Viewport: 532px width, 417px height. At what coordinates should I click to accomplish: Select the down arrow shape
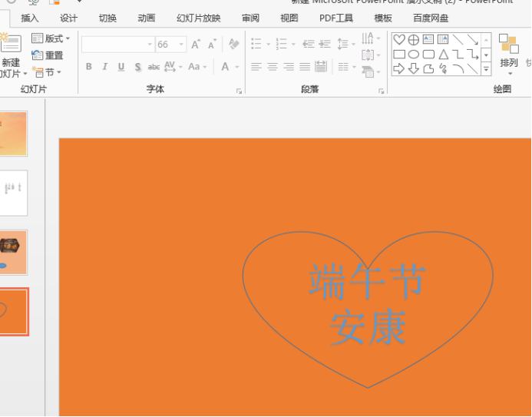[x=414, y=69]
